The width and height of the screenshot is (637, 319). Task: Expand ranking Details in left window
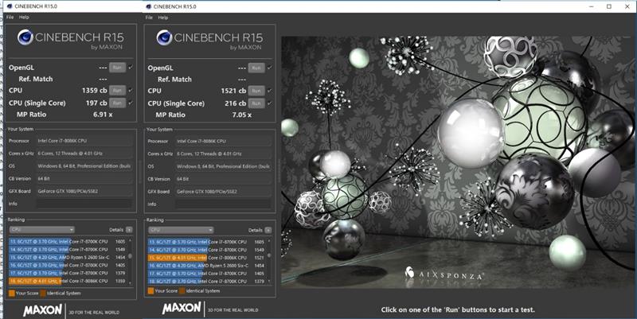point(129,230)
